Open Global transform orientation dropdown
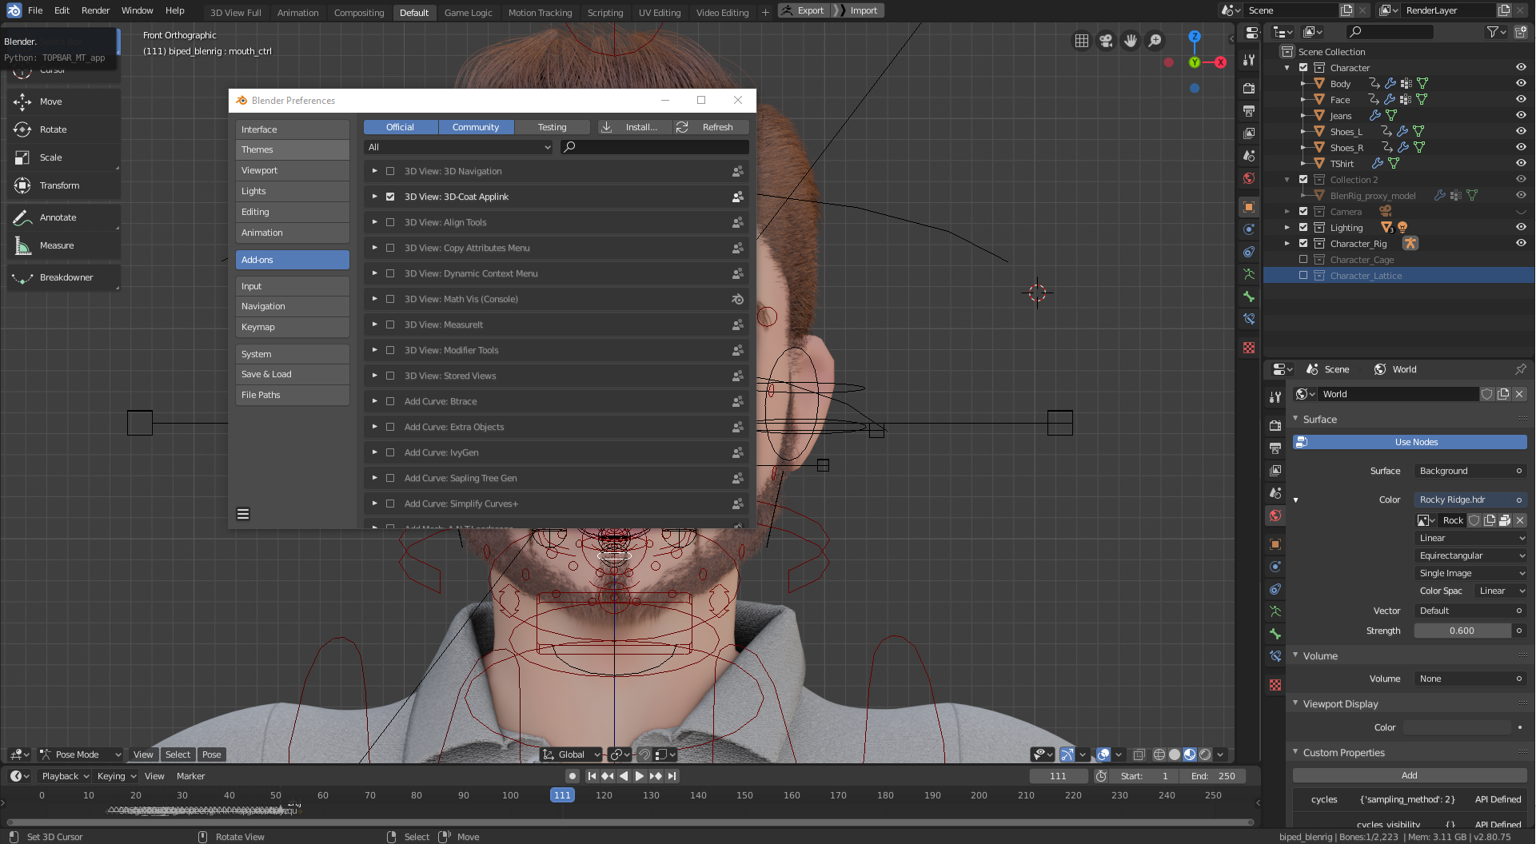Viewport: 1536px width, 844px height. pos(571,754)
